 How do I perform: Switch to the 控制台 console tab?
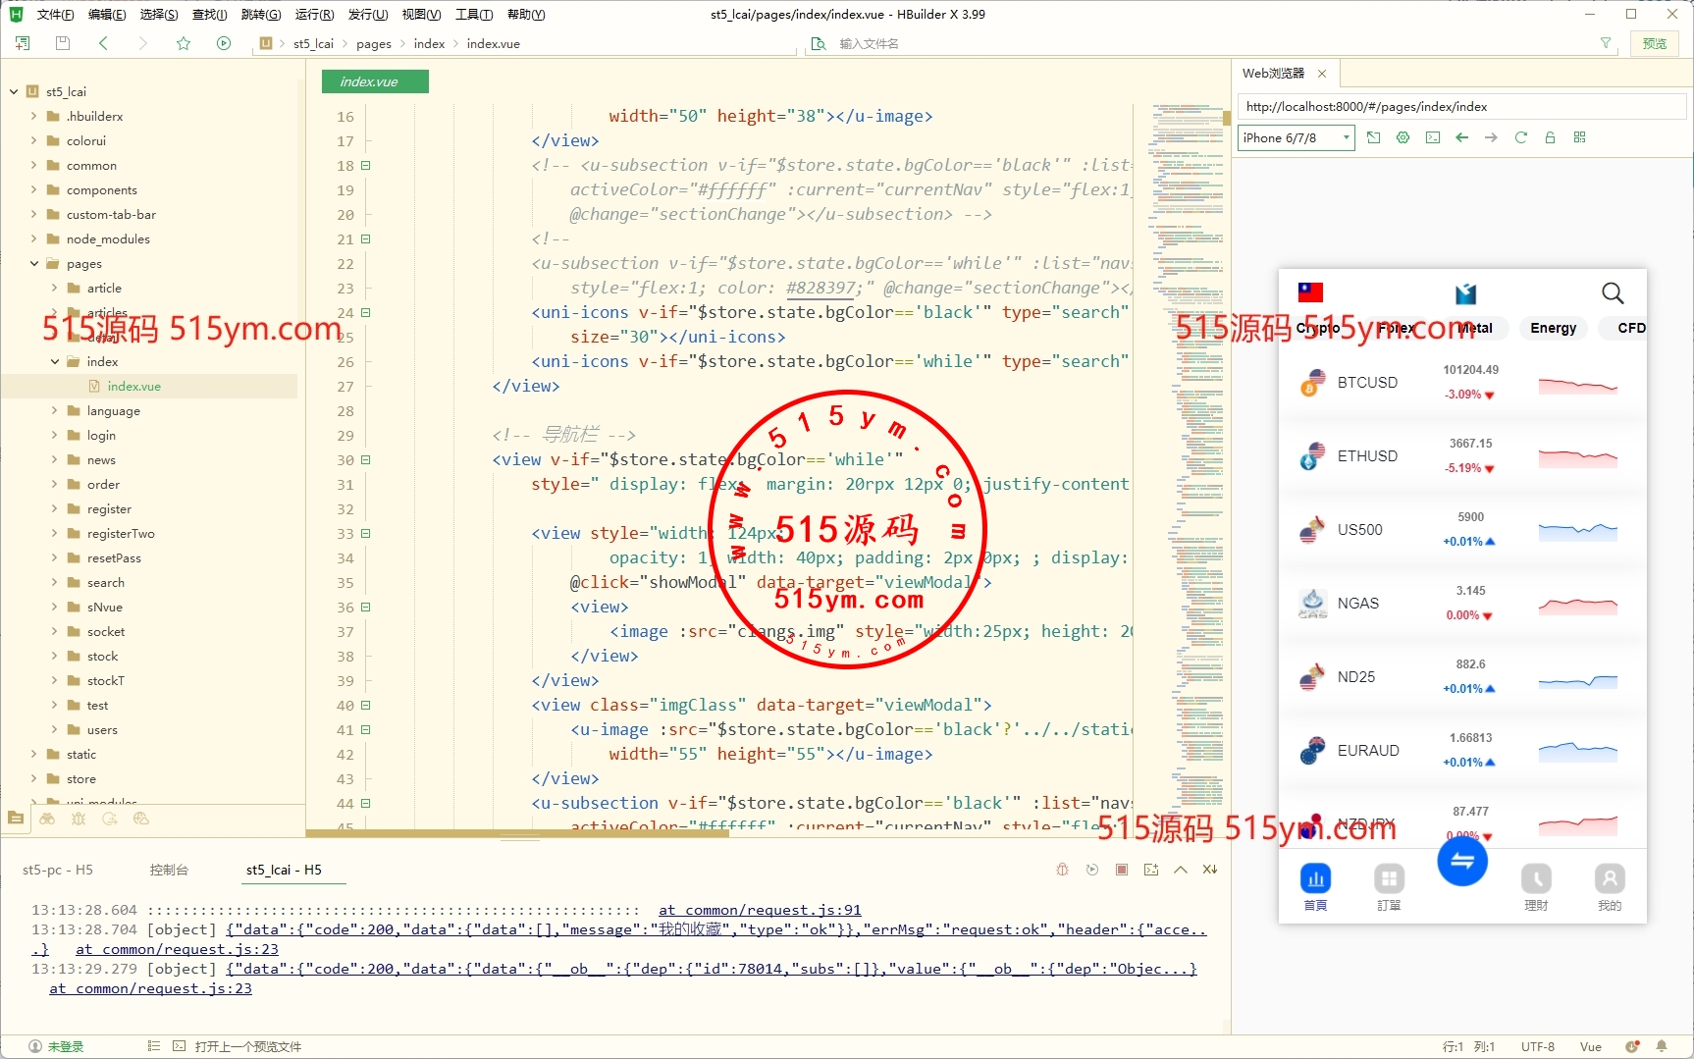[x=169, y=870]
